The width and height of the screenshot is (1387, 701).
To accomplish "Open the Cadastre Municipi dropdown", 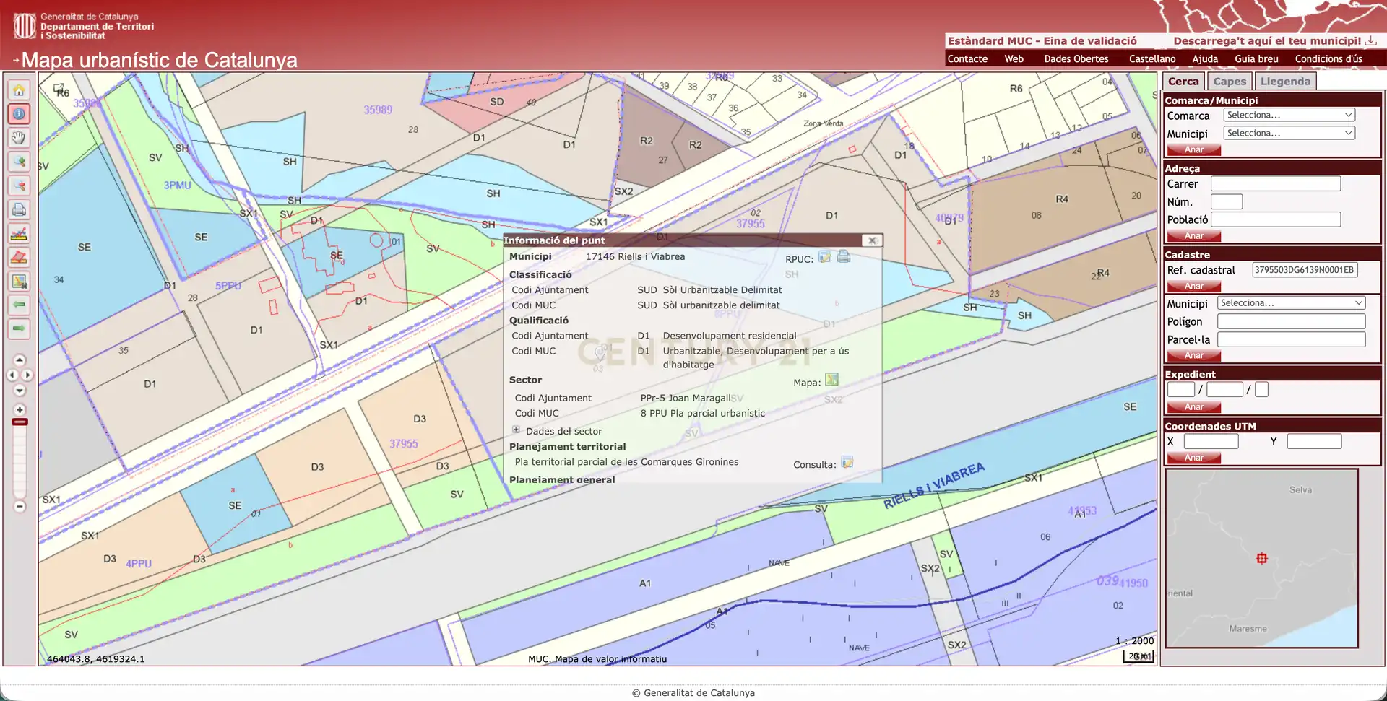I will 1292,303.
